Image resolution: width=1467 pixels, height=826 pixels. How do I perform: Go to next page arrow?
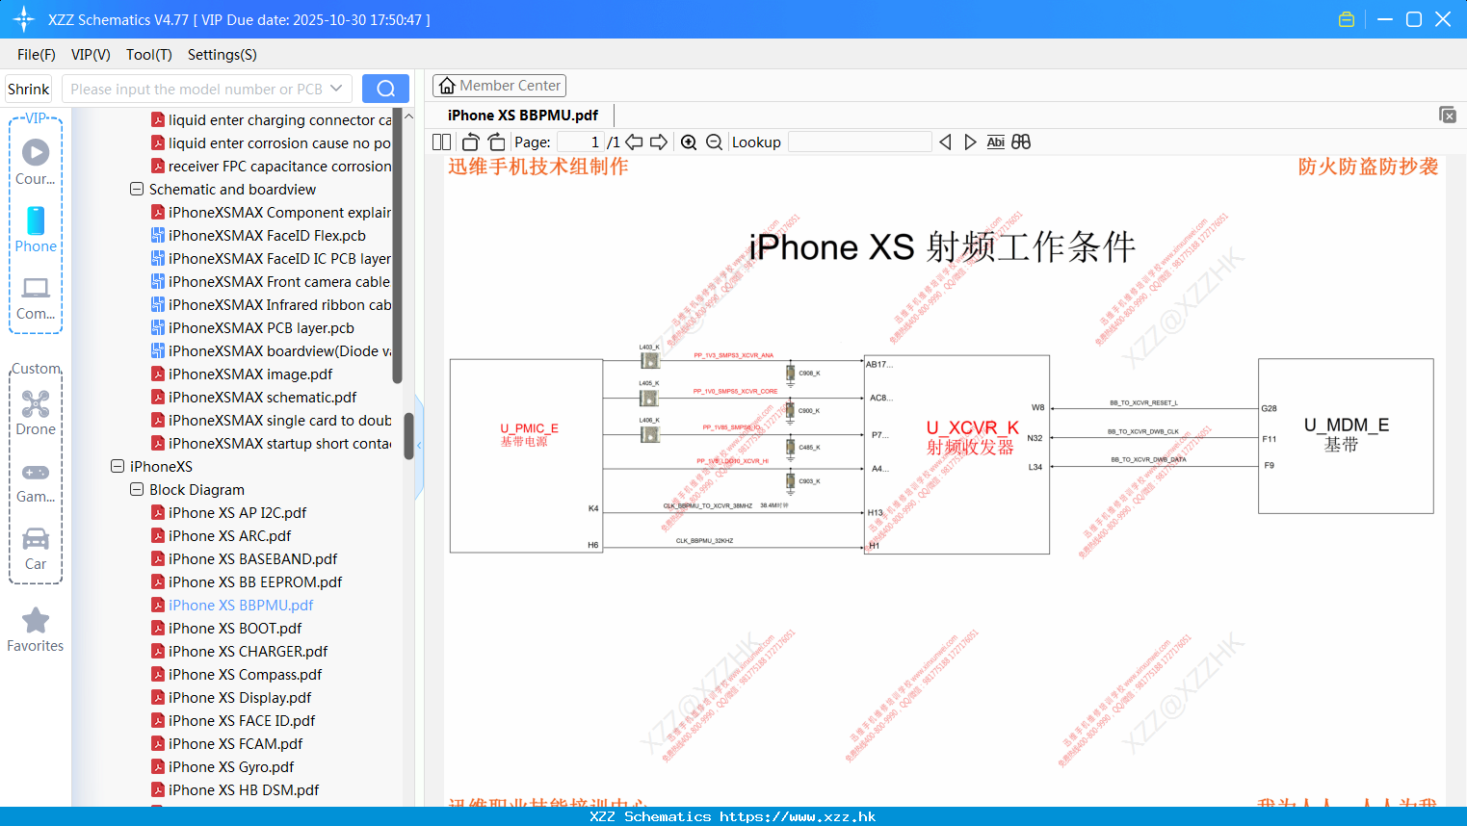coord(659,142)
